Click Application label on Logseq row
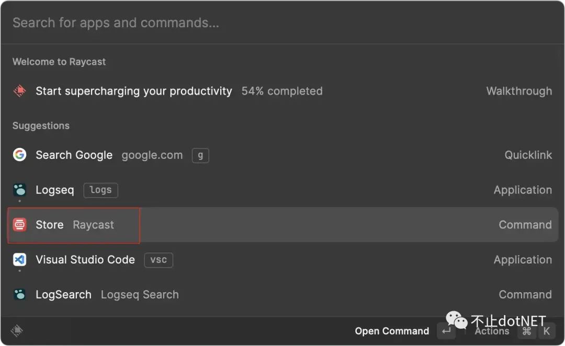The width and height of the screenshot is (565, 346). [523, 190]
